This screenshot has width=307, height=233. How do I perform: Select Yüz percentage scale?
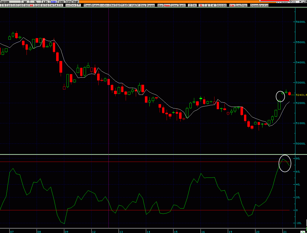pyautogui.click(x=244, y=5)
